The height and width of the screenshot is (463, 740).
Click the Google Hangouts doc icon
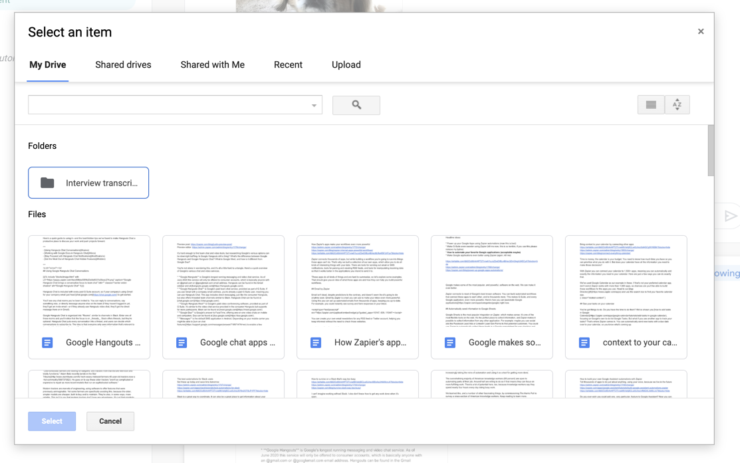pyautogui.click(x=47, y=343)
